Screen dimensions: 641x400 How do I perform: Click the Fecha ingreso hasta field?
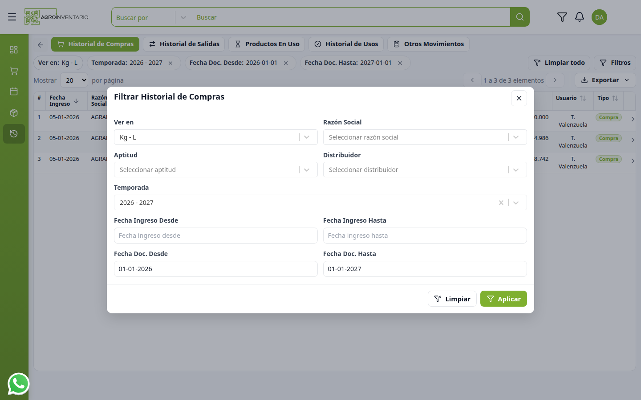425,236
